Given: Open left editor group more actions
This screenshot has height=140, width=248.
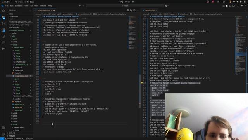Looking at the screenshot, I should [138, 10].
